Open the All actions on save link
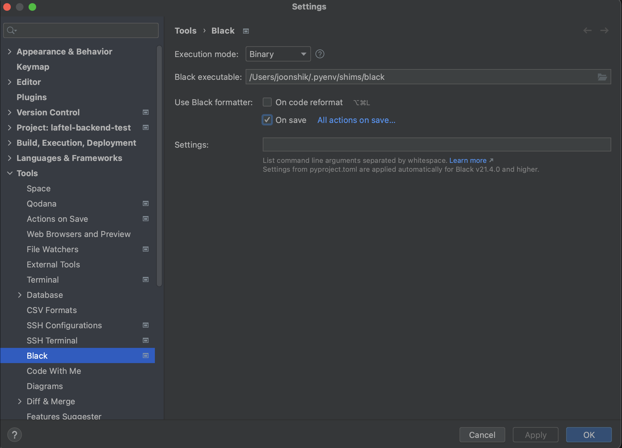622x448 pixels. pyautogui.click(x=356, y=120)
